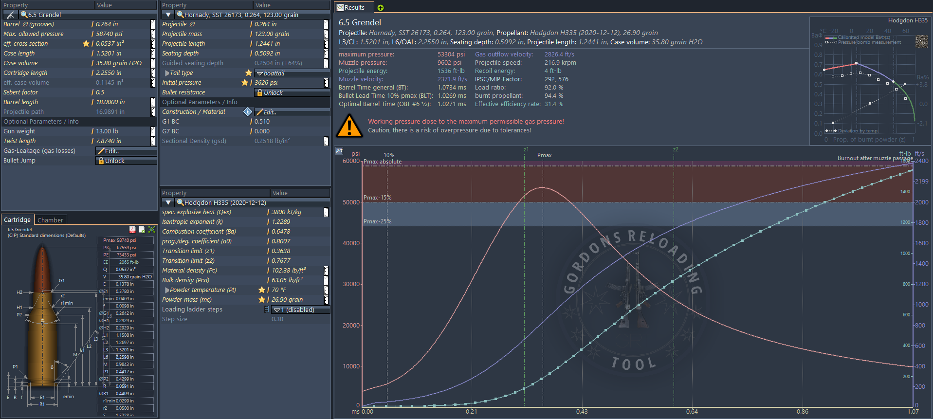Image resolution: width=933 pixels, height=419 pixels.
Task: Click the Combustion coefficient value 0.6478
Action: click(281, 232)
